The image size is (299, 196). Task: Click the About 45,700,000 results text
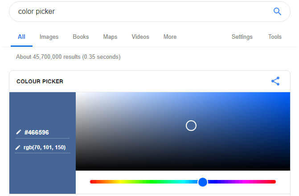pyautogui.click(x=68, y=57)
